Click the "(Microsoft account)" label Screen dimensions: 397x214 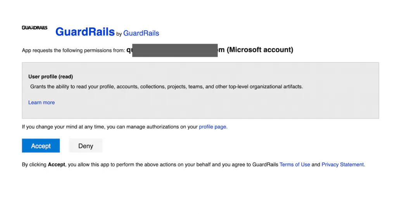tap(260, 50)
